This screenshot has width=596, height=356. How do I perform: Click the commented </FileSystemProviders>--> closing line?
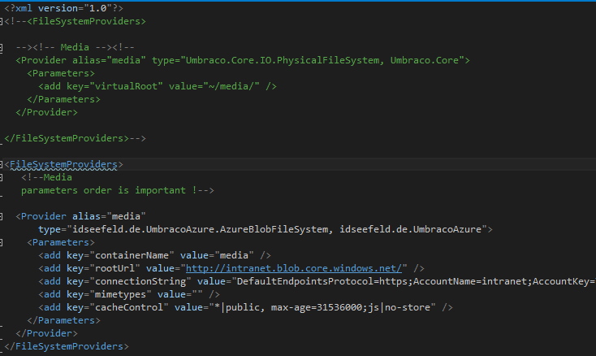point(75,138)
